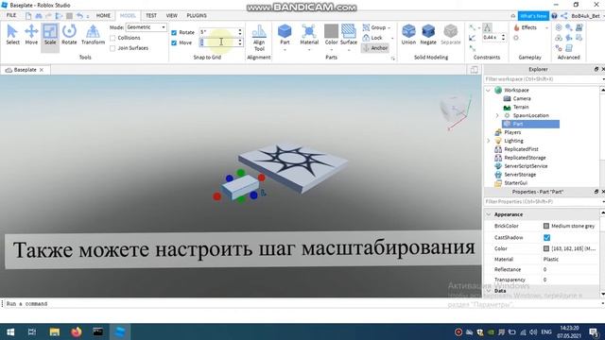This screenshot has height=340, width=605.
Task: Expand the Lighting tree node
Action: pos(488,141)
